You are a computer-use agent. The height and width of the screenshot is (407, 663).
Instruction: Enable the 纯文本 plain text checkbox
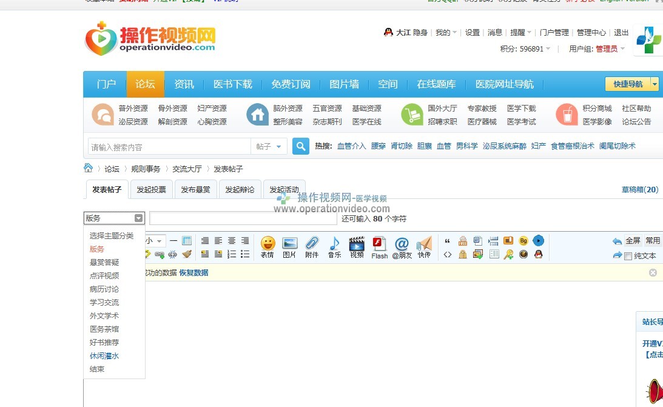[x=628, y=256]
